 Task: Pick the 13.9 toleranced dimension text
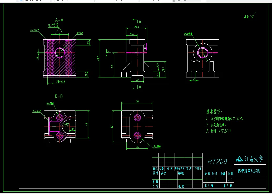53,25
